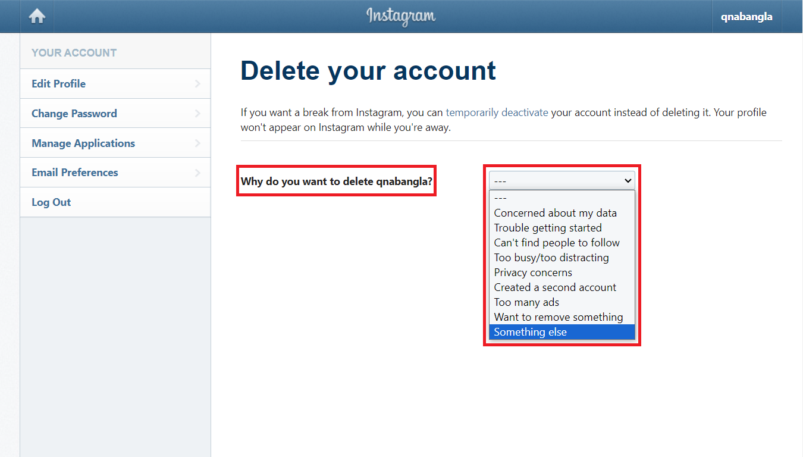This screenshot has width=803, height=457.
Task: Click the 'temporarily deactivate' link
Action: pos(497,112)
